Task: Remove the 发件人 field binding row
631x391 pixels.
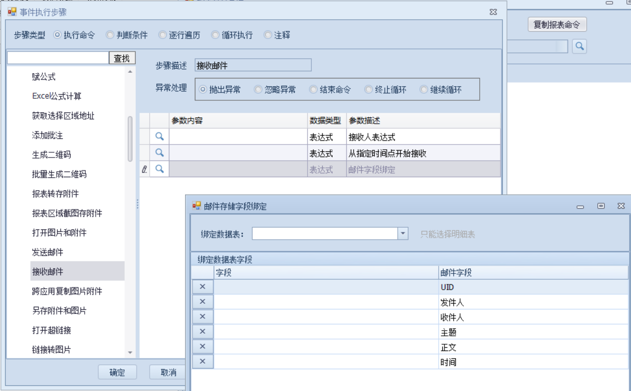Action: [203, 302]
